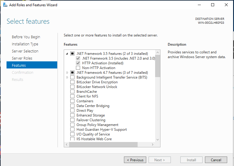The height and width of the screenshot is (166, 234).
Task: Click the vertical scrollbar thumb in features list
Action: click(157, 65)
